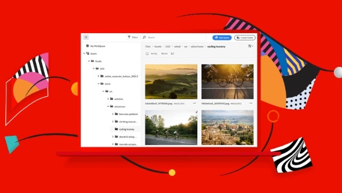342x193 pixels.
Task: Expand the adobe_corporate folder in the tree
Action: click(98, 76)
